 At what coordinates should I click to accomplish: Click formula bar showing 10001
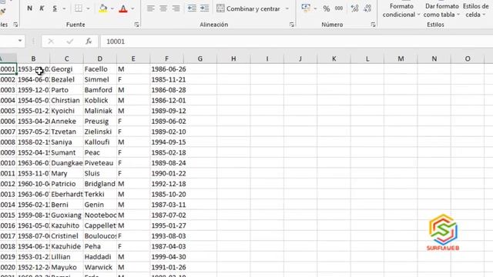pyautogui.click(x=297, y=42)
